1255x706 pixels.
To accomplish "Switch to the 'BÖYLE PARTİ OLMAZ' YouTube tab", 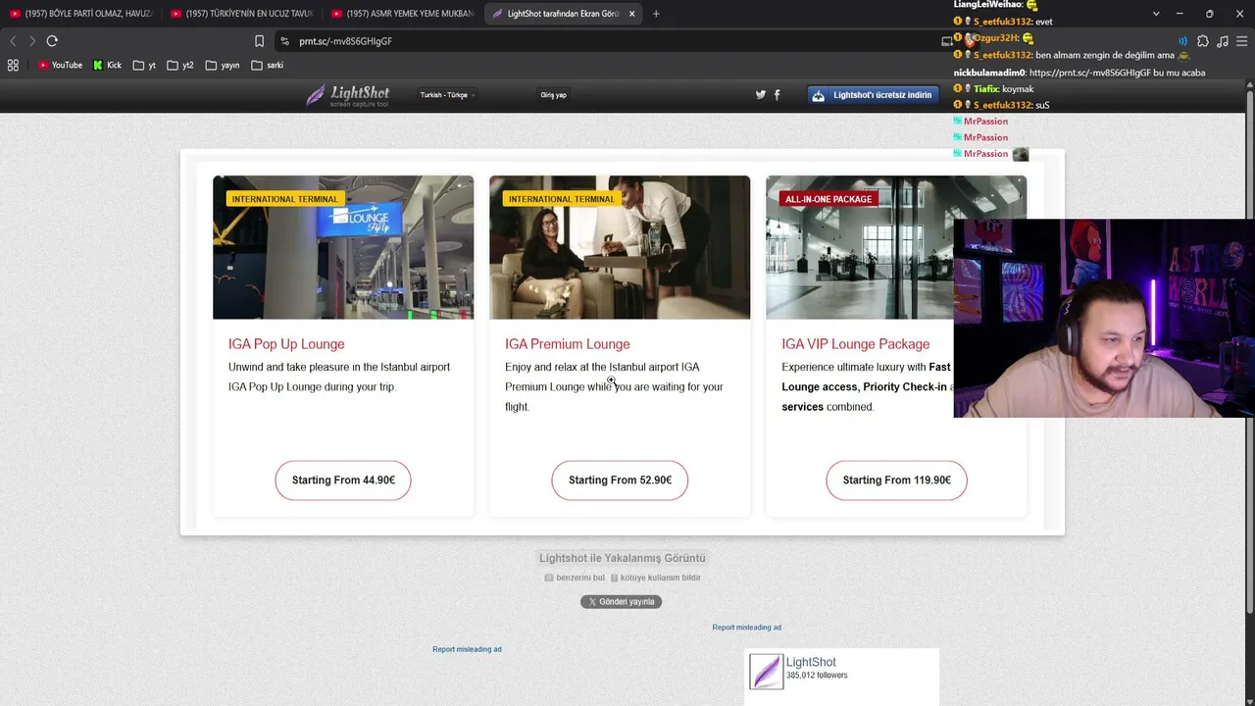I will tap(80, 14).
